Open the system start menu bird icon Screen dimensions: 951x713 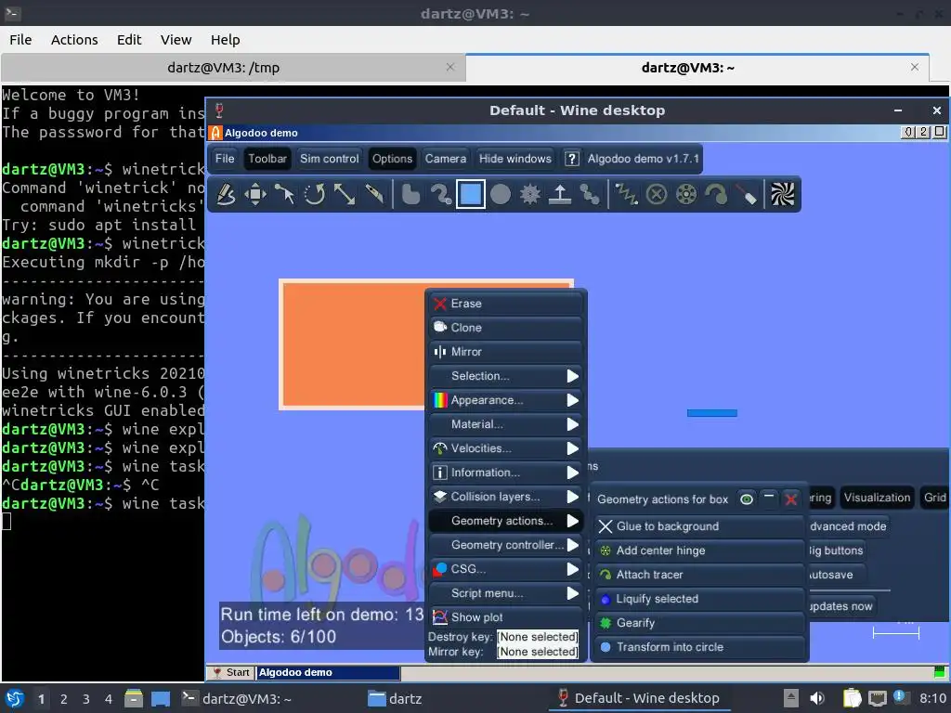(x=15, y=698)
